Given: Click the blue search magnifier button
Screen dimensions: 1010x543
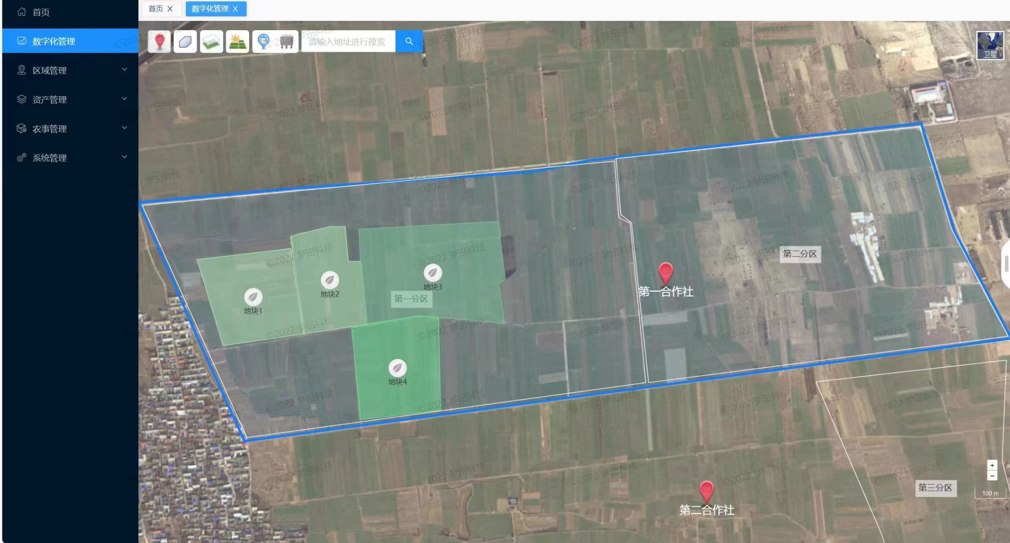Looking at the screenshot, I should coord(409,42).
